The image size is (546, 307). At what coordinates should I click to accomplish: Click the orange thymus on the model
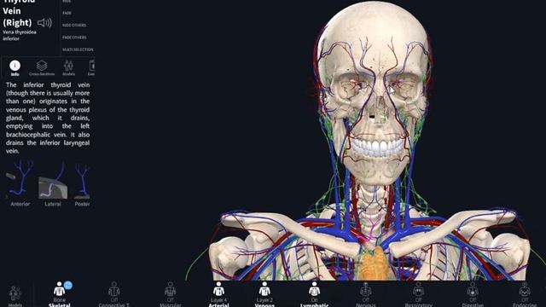(375, 263)
